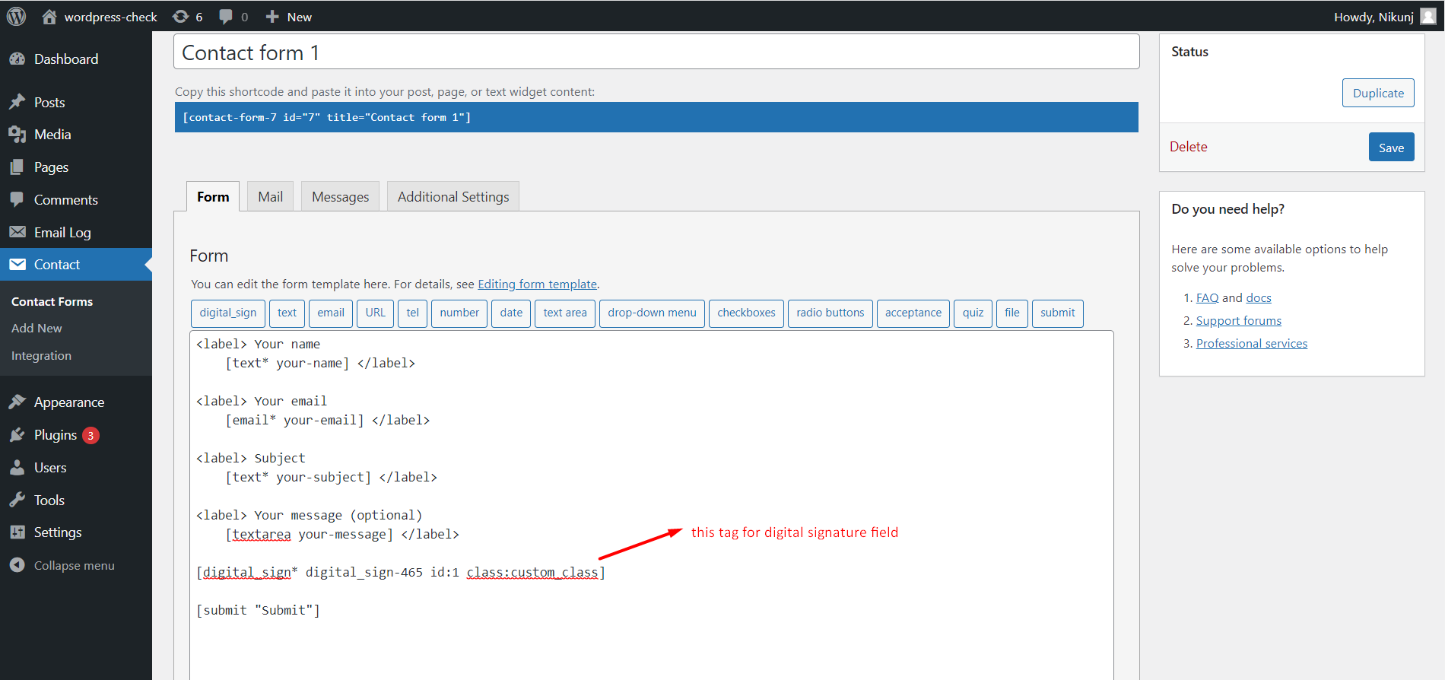Image resolution: width=1445 pixels, height=680 pixels.
Task: Click the Email Log envelope icon
Action: [17, 232]
